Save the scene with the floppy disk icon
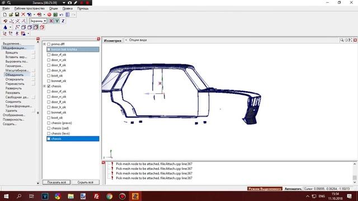Image resolution: width=358 pixels, height=201 pixels. pyautogui.click(x=17, y=15)
